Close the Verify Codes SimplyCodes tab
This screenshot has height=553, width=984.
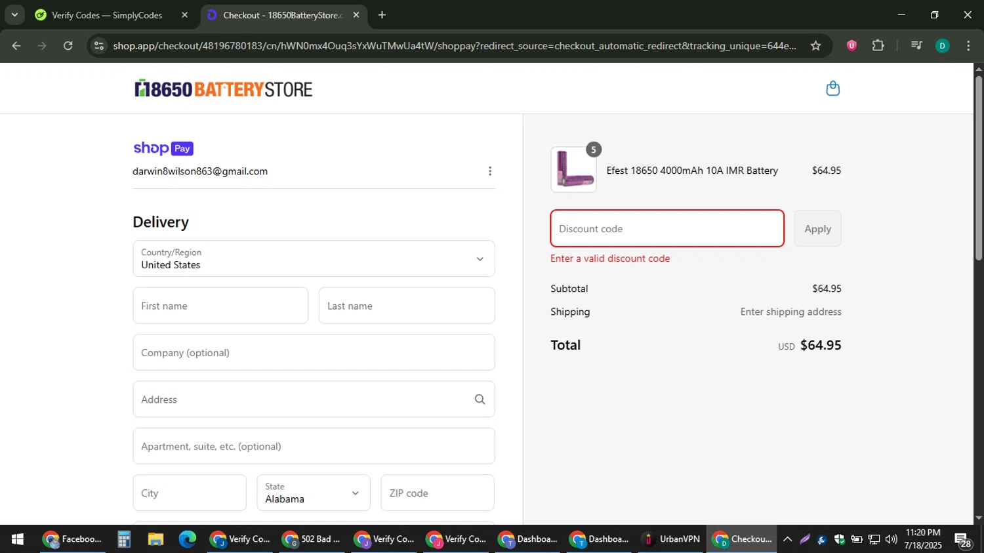185,15
